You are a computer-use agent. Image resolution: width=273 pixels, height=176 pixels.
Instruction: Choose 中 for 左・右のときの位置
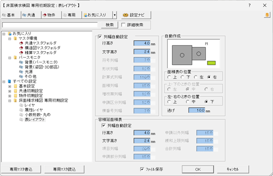188,102
